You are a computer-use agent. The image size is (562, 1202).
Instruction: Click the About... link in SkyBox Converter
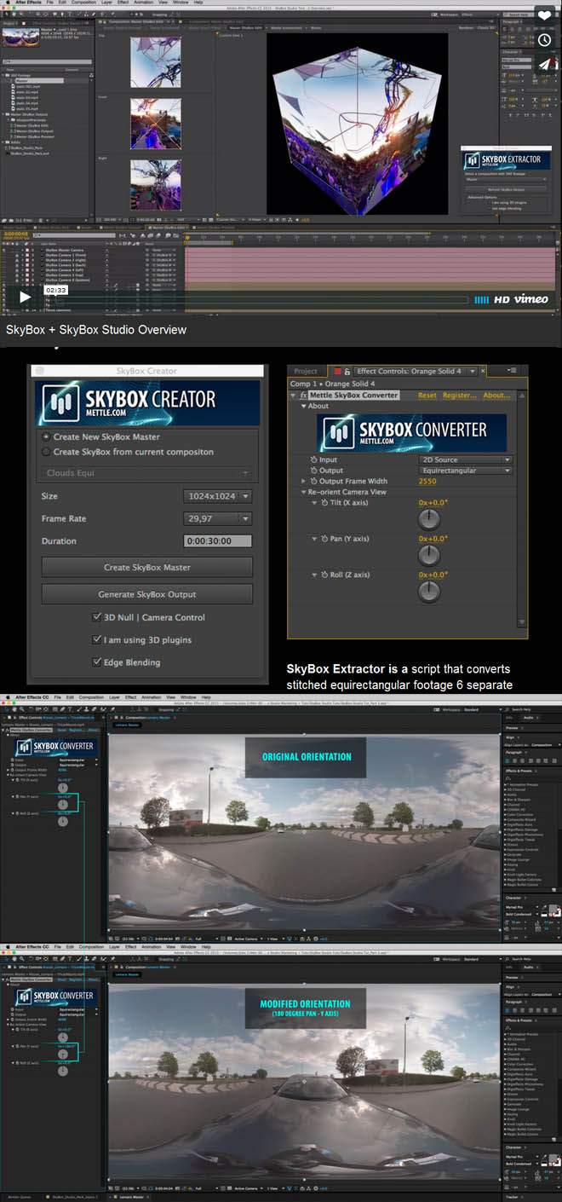pos(496,396)
